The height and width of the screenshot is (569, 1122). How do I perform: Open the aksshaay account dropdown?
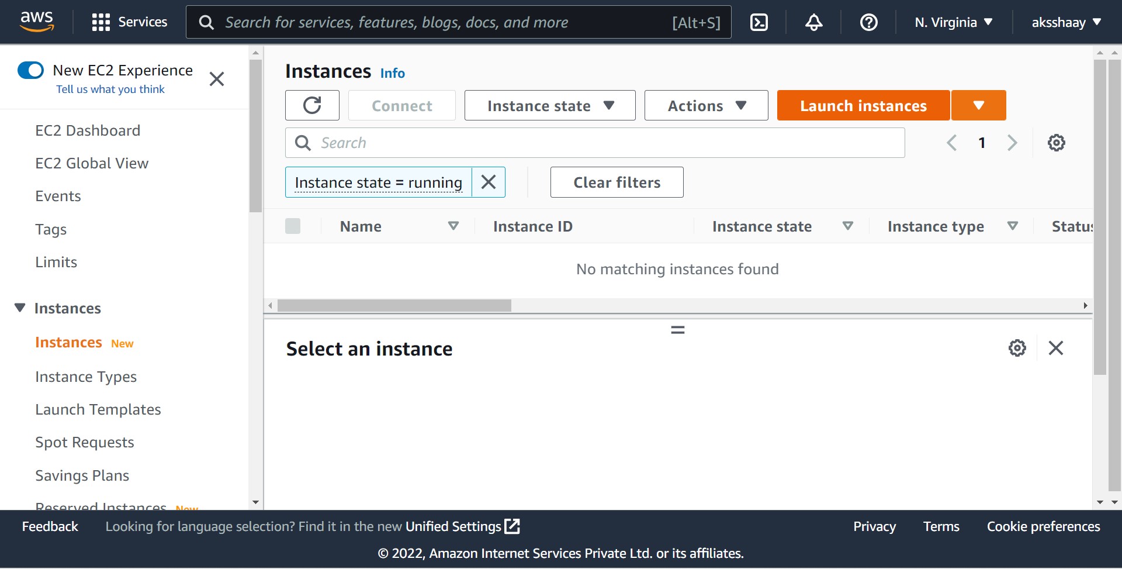pyautogui.click(x=1066, y=22)
